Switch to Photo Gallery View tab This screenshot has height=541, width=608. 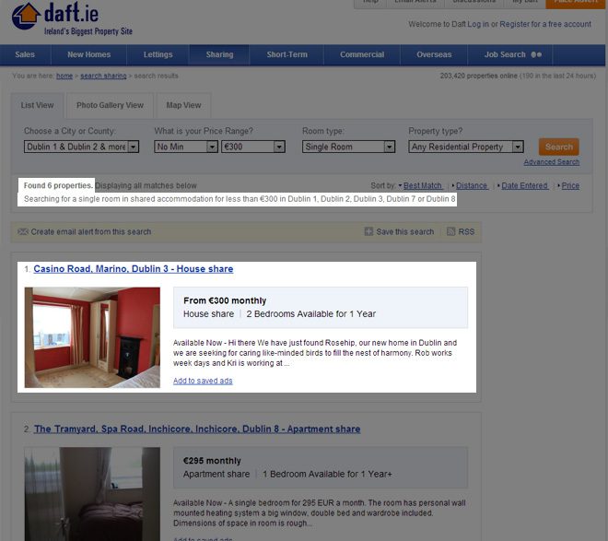pyautogui.click(x=111, y=105)
